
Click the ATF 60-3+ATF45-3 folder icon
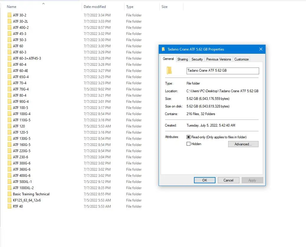(x=9, y=58)
